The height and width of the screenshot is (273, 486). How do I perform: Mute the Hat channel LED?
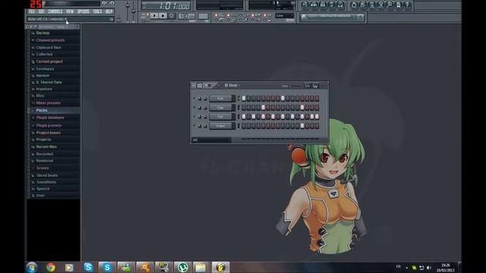pyautogui.click(x=194, y=117)
